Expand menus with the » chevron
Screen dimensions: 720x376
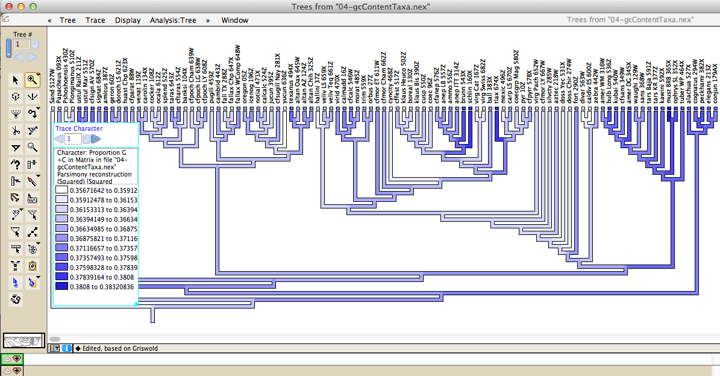[208, 20]
